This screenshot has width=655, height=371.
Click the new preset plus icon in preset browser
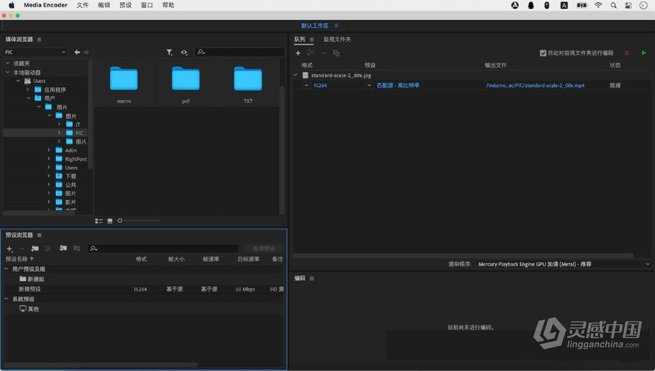9,248
